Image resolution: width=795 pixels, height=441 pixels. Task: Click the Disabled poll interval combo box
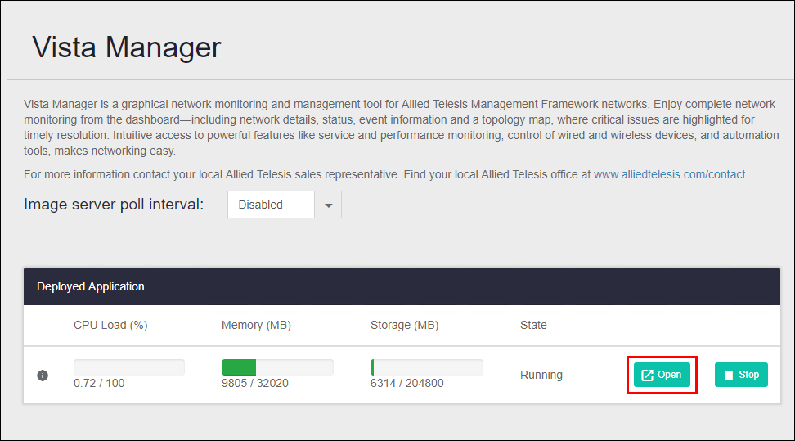click(271, 205)
